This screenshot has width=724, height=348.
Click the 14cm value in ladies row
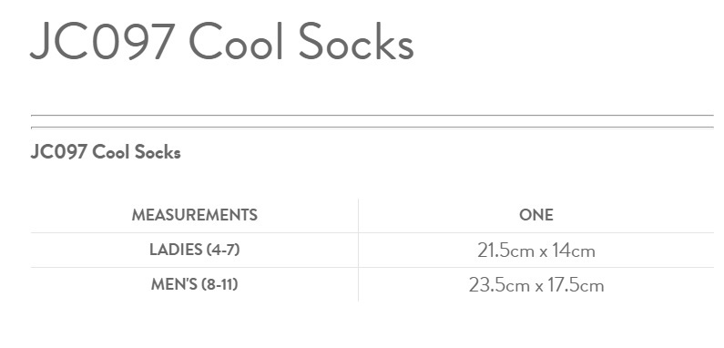click(574, 251)
